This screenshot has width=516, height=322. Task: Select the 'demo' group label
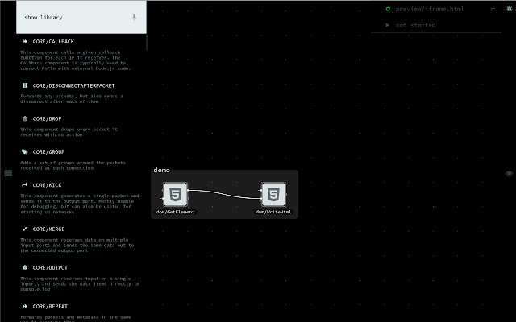click(161, 170)
